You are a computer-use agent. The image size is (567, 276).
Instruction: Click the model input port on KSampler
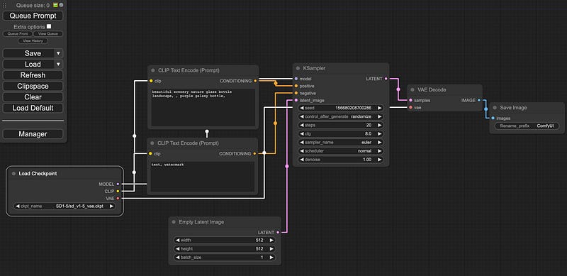point(296,79)
